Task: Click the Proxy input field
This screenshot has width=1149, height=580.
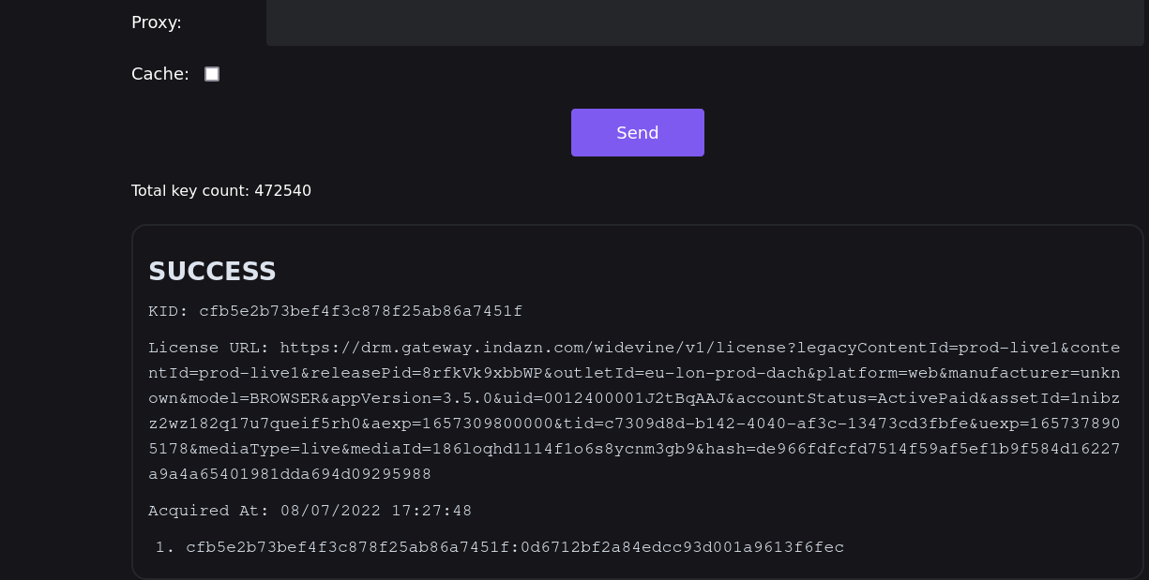Action: tap(703, 22)
